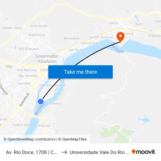The image size is (161, 161).
Task: Click the arrow between origin and destination
Action: (x=64, y=152)
